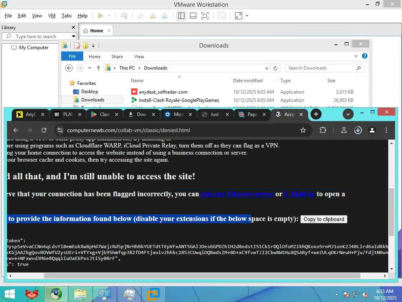
Task: Open the Explorer address bar history dropdown
Action: pos(267,68)
